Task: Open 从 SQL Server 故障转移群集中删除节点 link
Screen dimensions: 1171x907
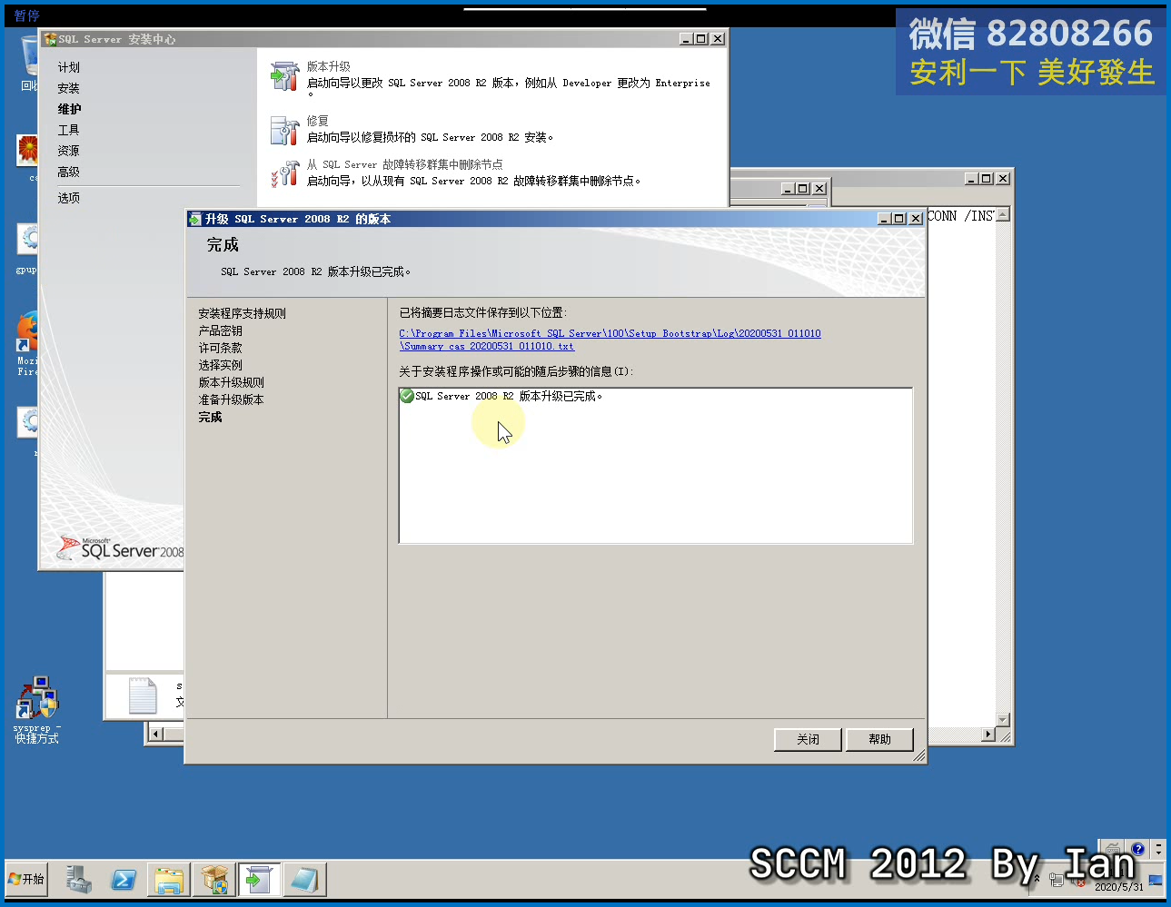Action: [x=404, y=164]
